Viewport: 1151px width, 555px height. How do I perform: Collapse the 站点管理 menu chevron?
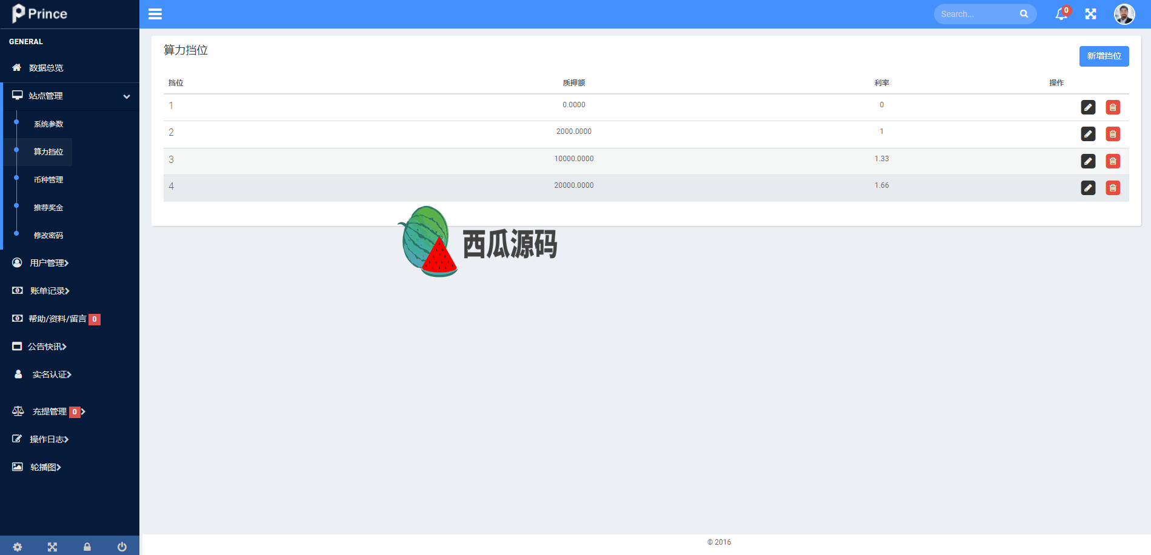point(127,96)
